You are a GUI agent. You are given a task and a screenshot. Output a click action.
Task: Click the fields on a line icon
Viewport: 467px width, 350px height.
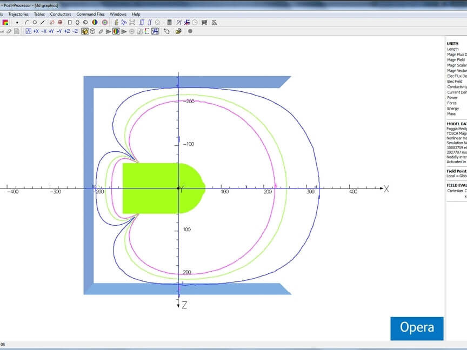click(x=42, y=23)
